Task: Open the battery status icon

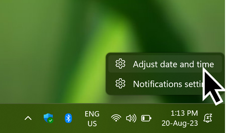Action: pos(146,118)
